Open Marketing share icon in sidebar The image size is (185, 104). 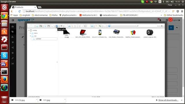pos(13,48)
